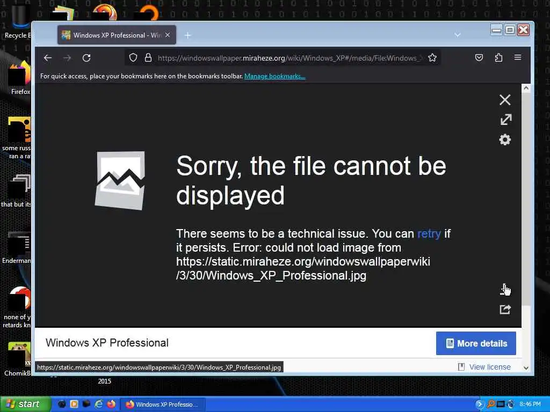Minimize the Firefox window

click(x=497, y=30)
